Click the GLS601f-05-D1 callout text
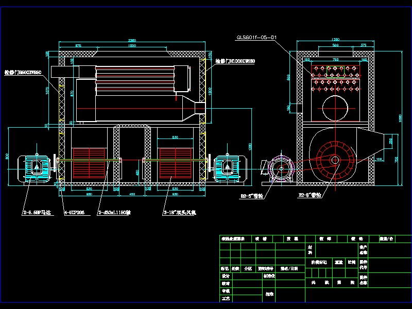 tap(256, 38)
